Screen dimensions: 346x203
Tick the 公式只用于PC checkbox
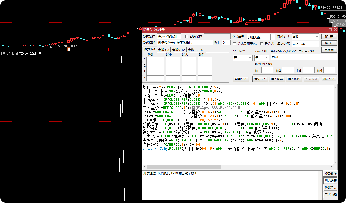pos(234,44)
